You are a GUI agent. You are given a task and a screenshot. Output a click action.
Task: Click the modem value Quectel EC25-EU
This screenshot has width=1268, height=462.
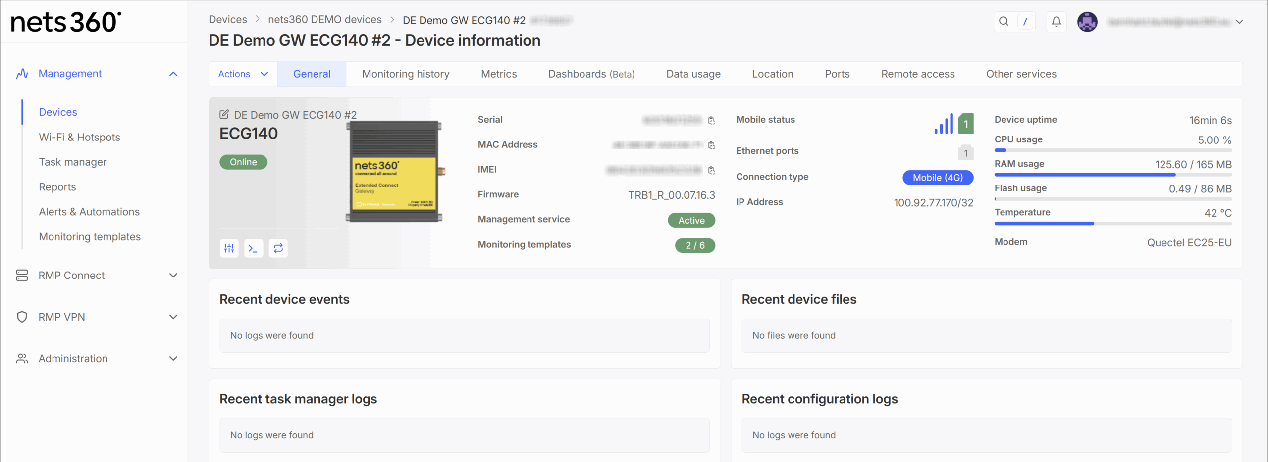(1189, 243)
